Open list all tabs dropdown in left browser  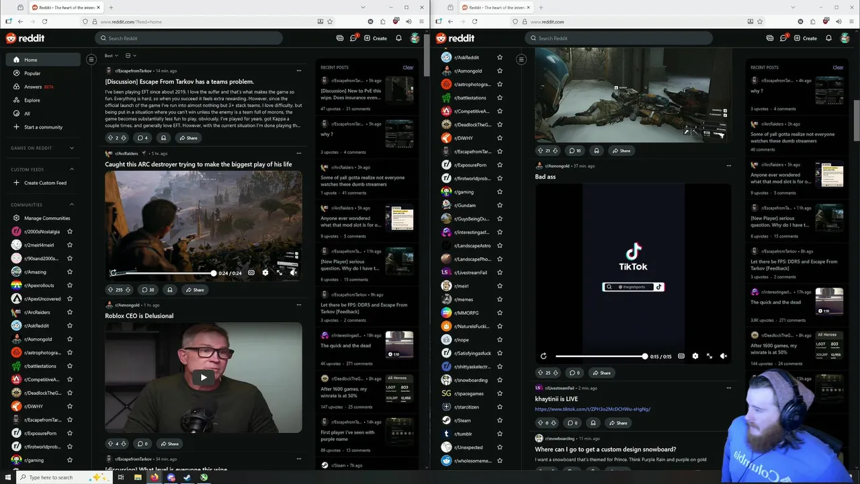[363, 7]
